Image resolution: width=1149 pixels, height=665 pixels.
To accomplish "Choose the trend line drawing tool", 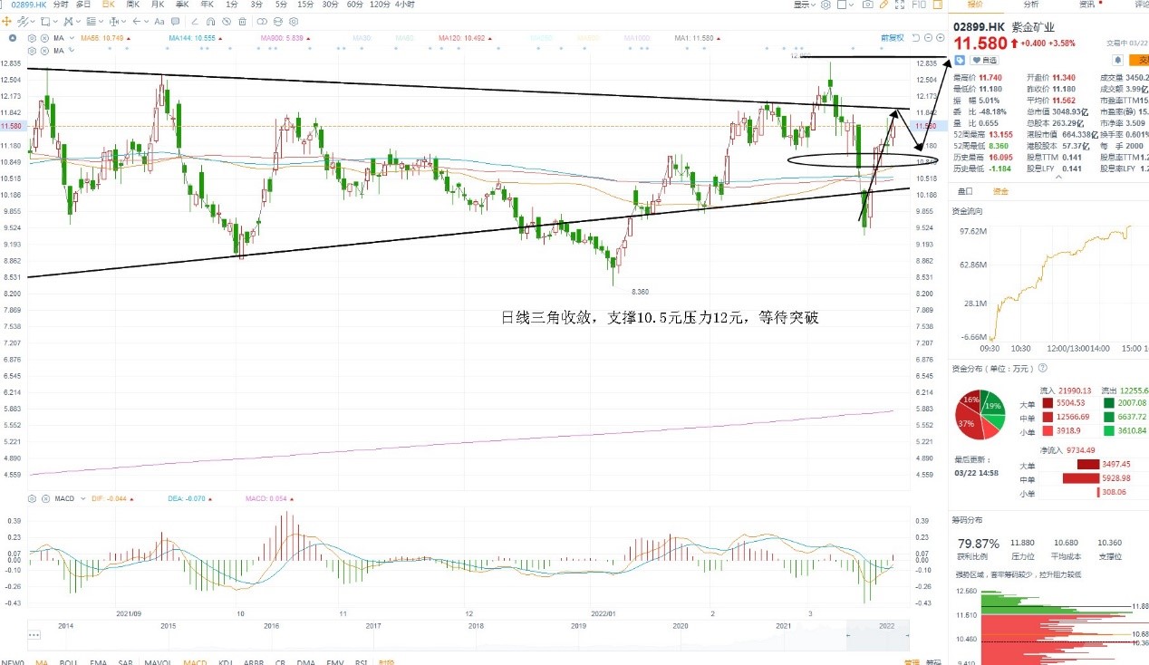I will (23, 22).
